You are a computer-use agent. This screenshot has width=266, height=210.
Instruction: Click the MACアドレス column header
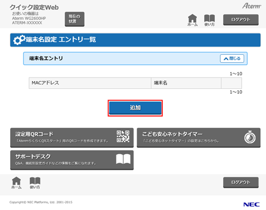point(90,83)
